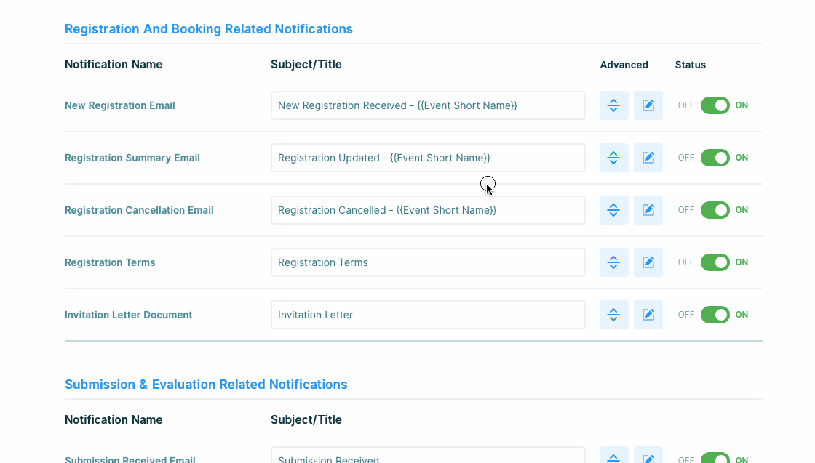Click the Submission Received Email expand/collapse icon
The height and width of the screenshot is (463, 815).
[x=613, y=457]
